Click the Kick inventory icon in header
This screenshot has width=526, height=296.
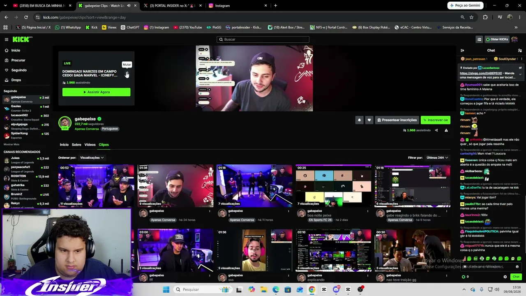pyautogui.click(x=479, y=39)
